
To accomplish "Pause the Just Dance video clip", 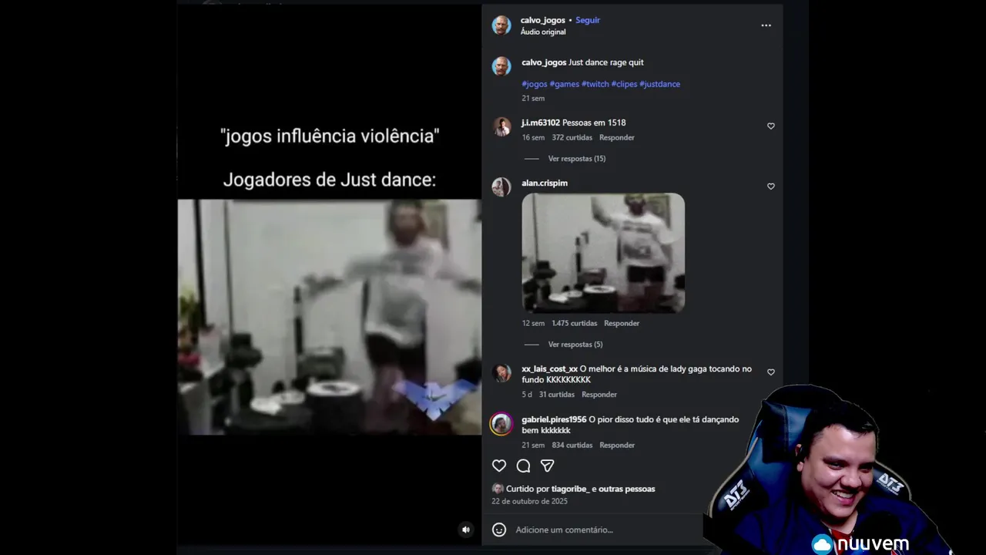I will click(330, 317).
